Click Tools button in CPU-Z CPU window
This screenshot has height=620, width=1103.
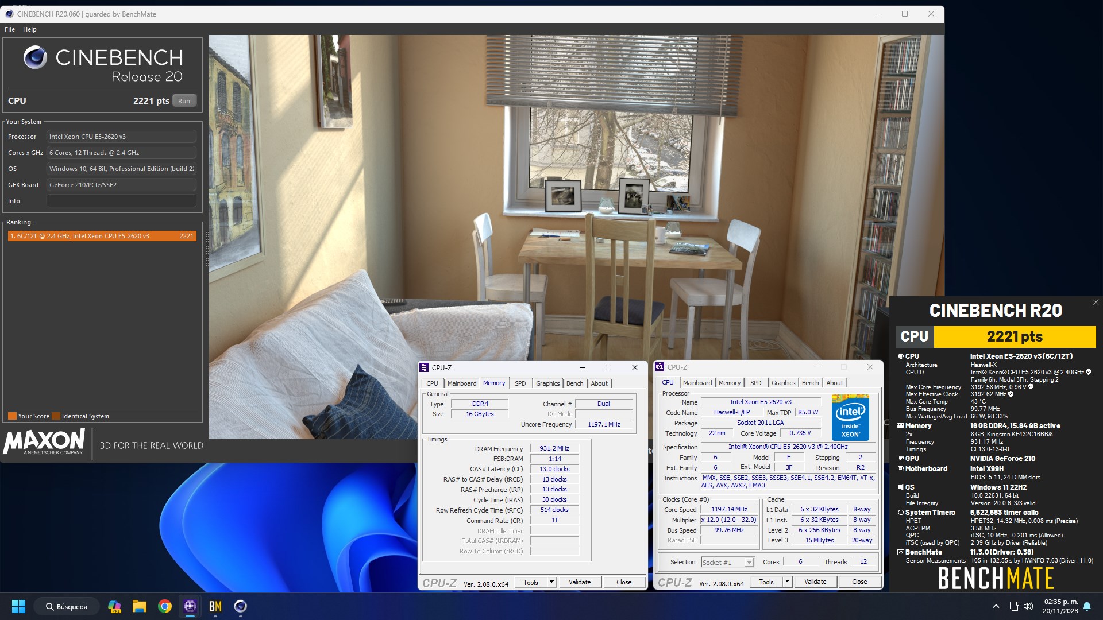coord(766,582)
